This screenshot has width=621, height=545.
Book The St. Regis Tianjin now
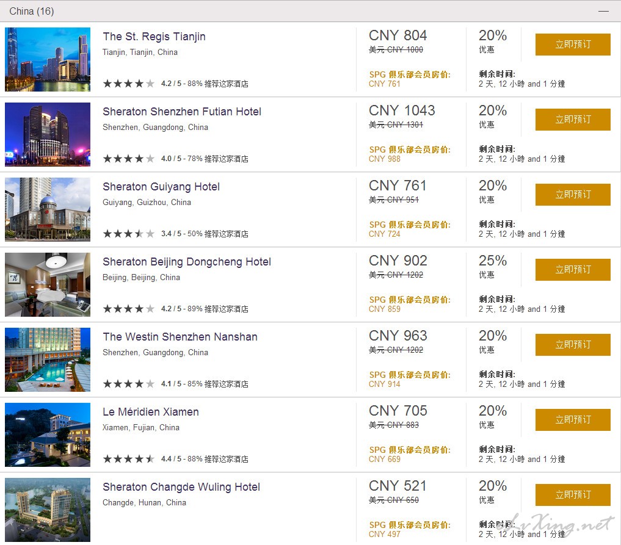(573, 45)
